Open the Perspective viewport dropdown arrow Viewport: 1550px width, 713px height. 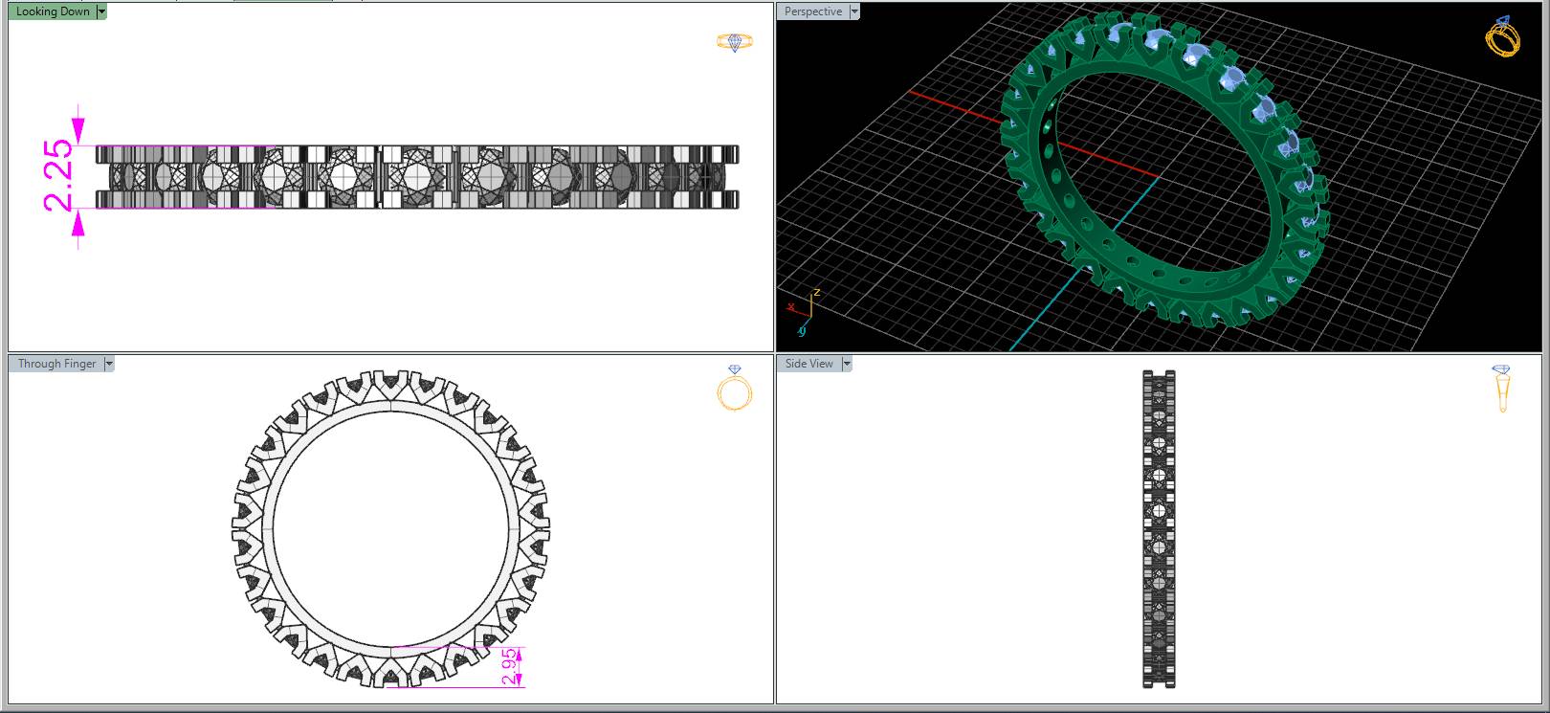[855, 11]
